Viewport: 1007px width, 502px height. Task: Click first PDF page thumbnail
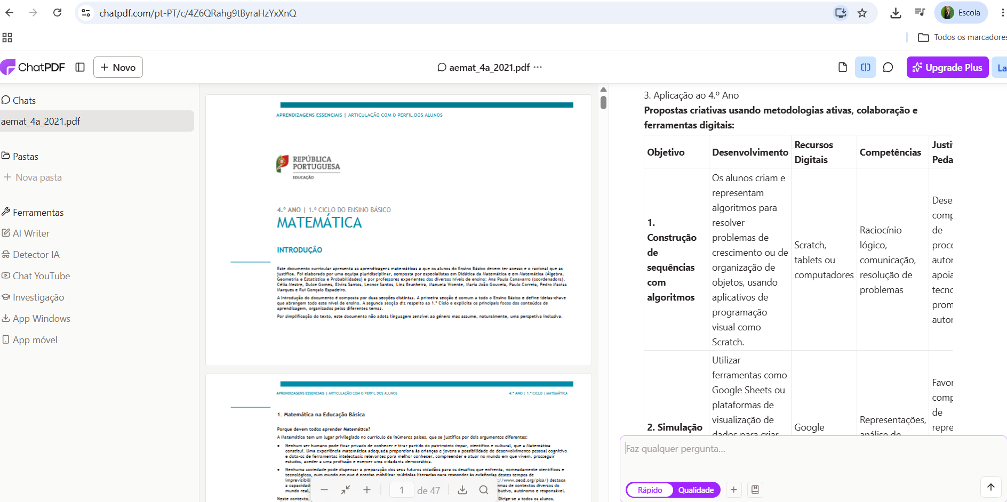click(x=398, y=230)
